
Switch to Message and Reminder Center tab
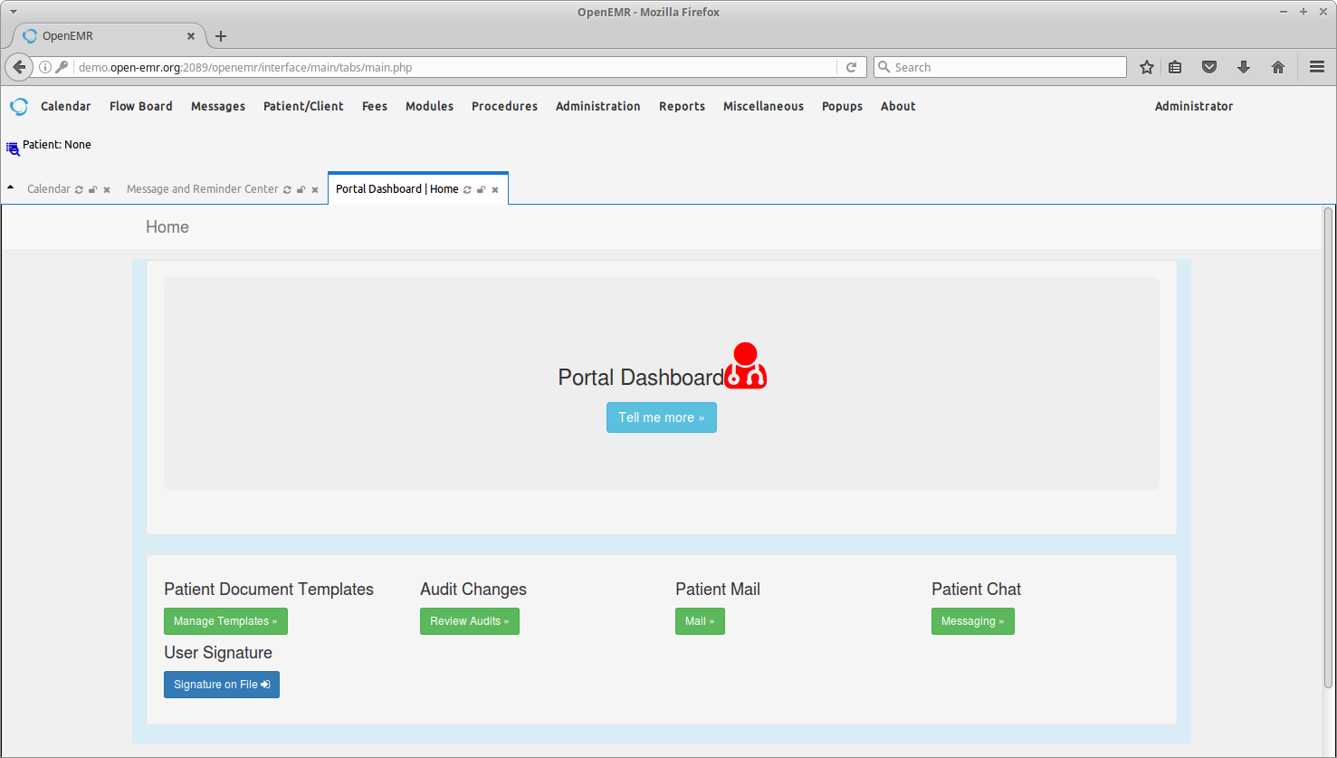(203, 189)
